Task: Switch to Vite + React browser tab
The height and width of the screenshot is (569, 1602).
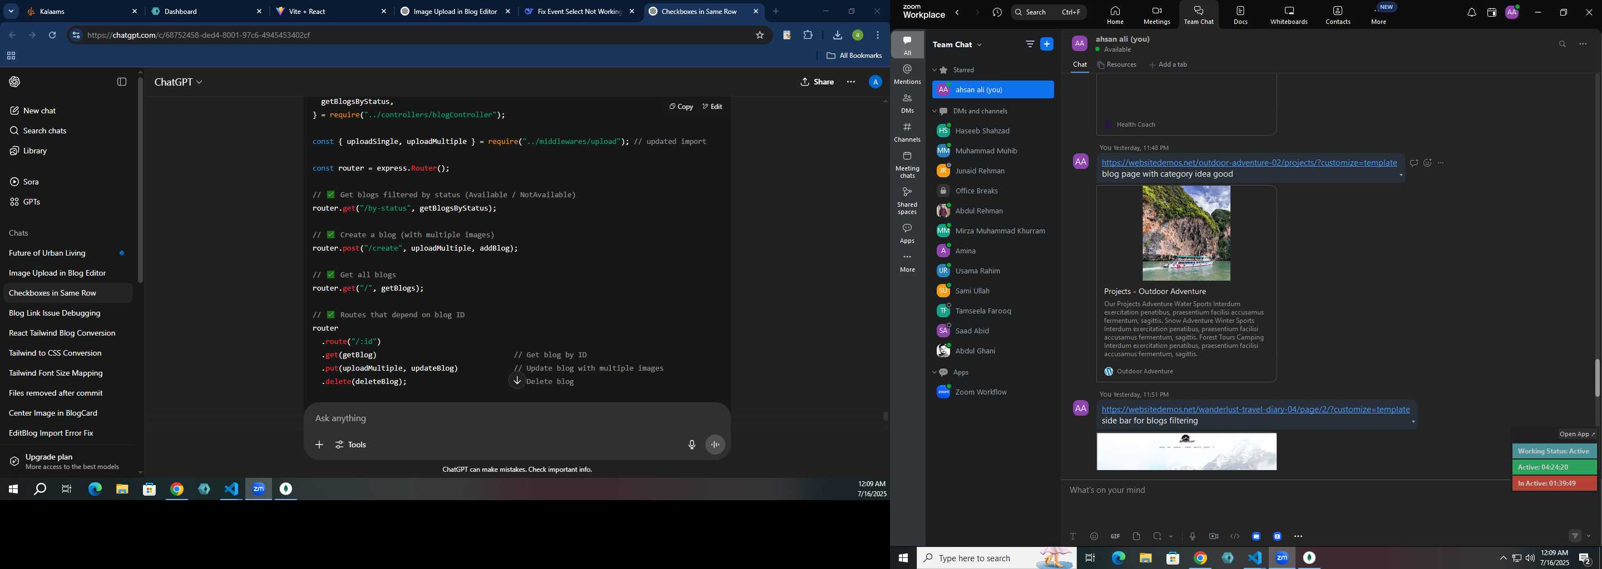Action: point(330,11)
